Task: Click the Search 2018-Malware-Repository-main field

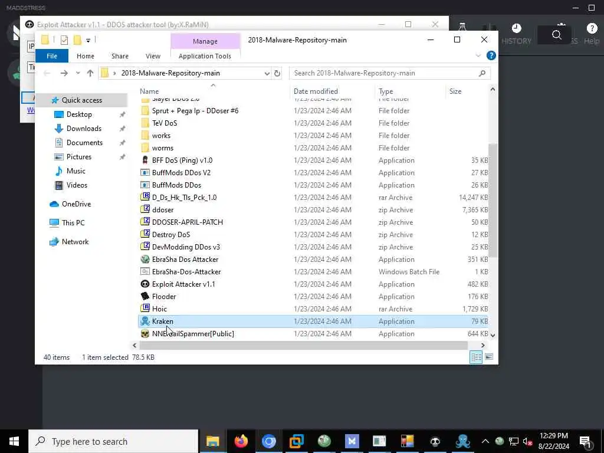Action: pos(389,73)
